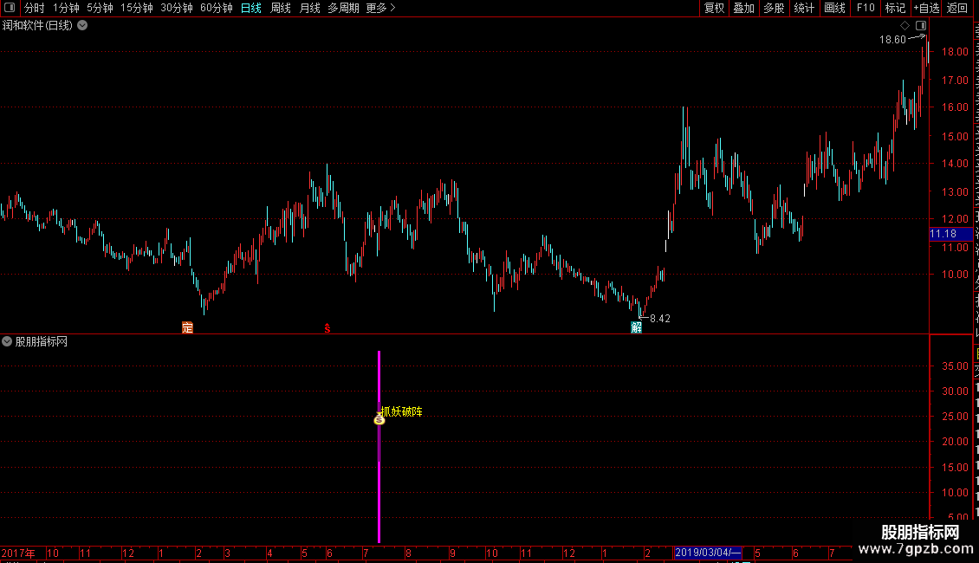Open the 统计 statistics button

pyautogui.click(x=804, y=8)
